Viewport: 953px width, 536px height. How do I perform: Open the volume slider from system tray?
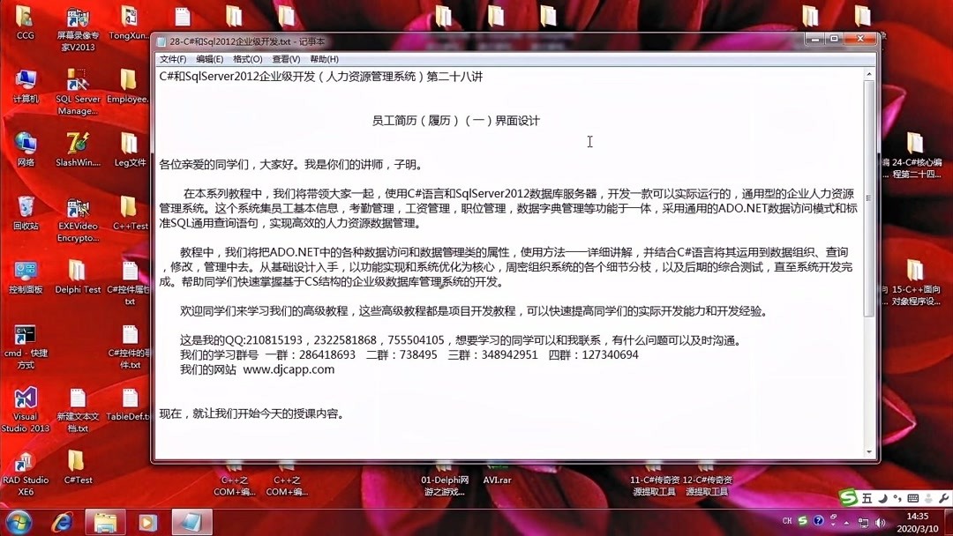[879, 521]
